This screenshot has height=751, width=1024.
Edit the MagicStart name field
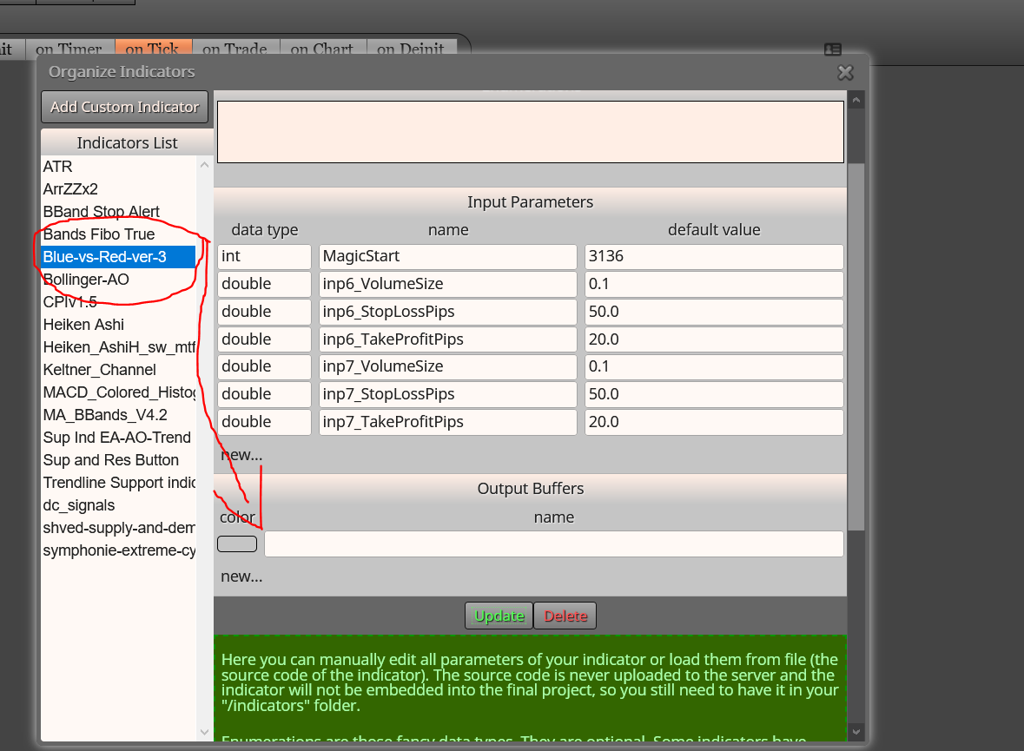click(448, 257)
